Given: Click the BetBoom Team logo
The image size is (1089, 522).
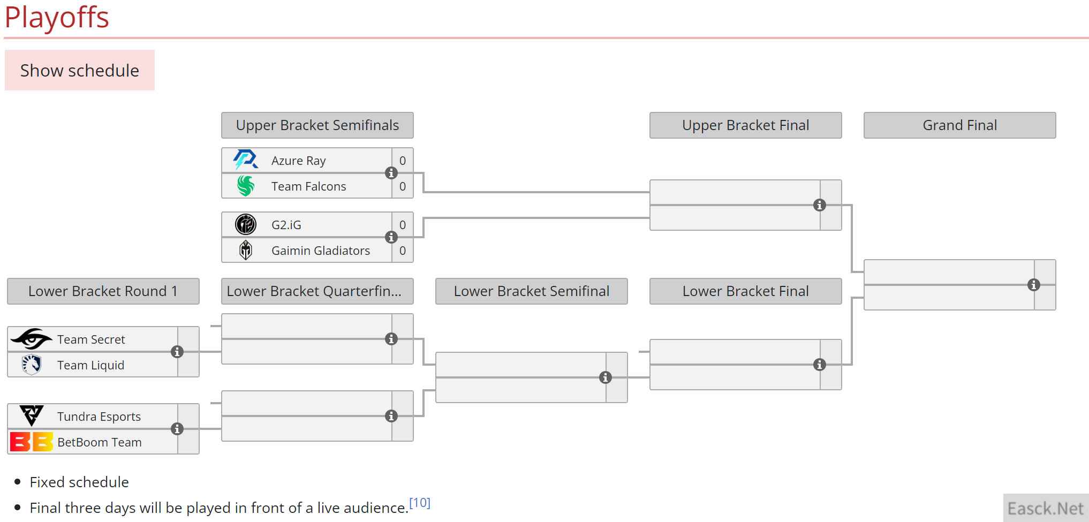Looking at the screenshot, I should tap(32, 442).
